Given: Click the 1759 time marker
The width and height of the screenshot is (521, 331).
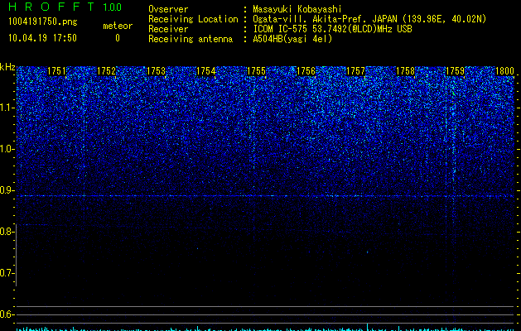Looking at the screenshot, I should pyautogui.click(x=456, y=71).
